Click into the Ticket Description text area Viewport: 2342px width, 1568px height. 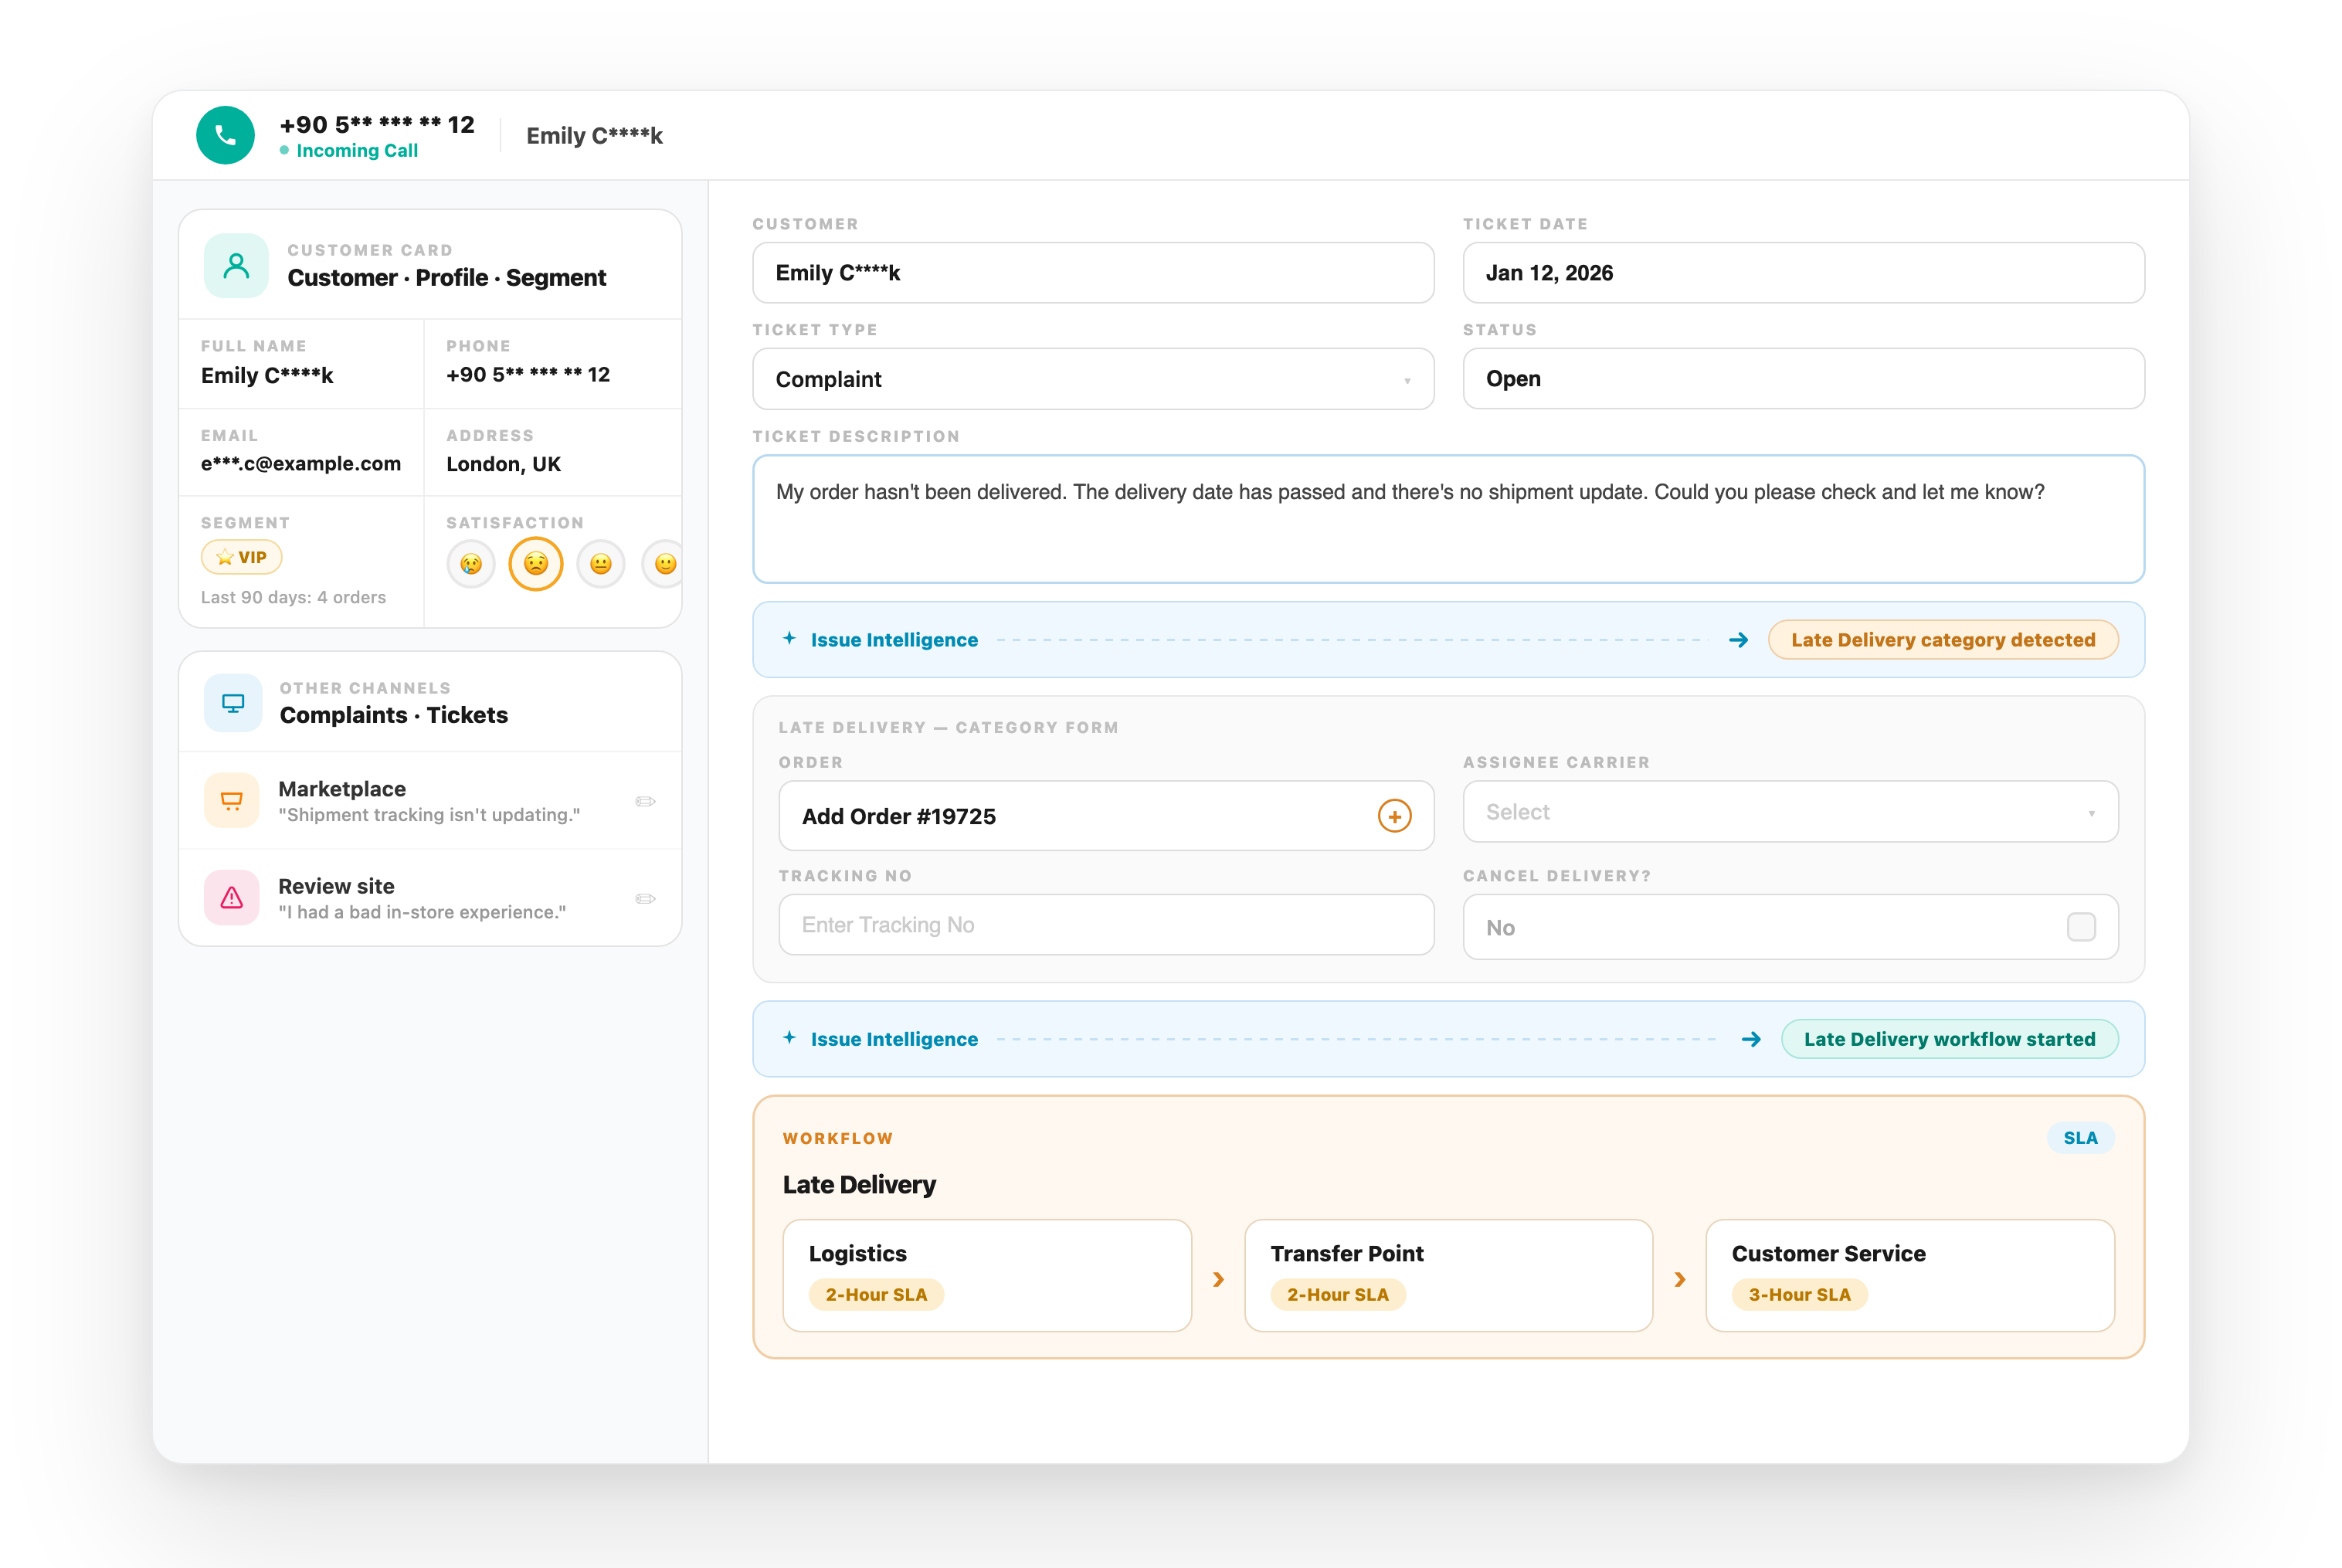(1448, 519)
